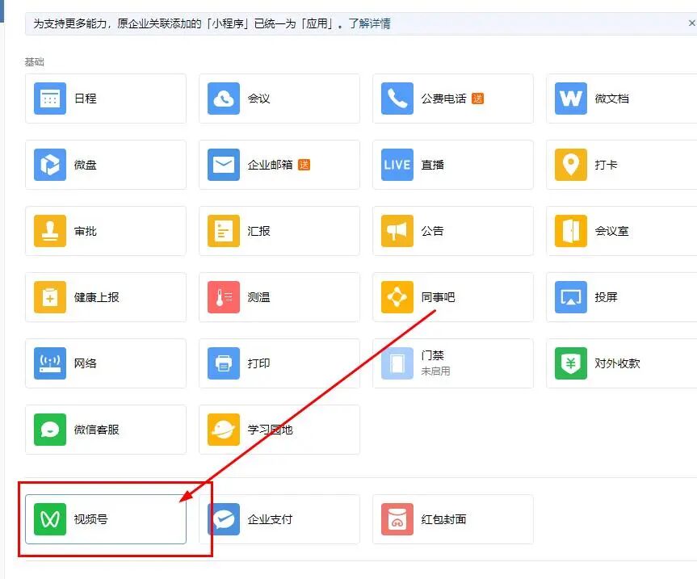Click the 健康上报 label text

(x=96, y=297)
